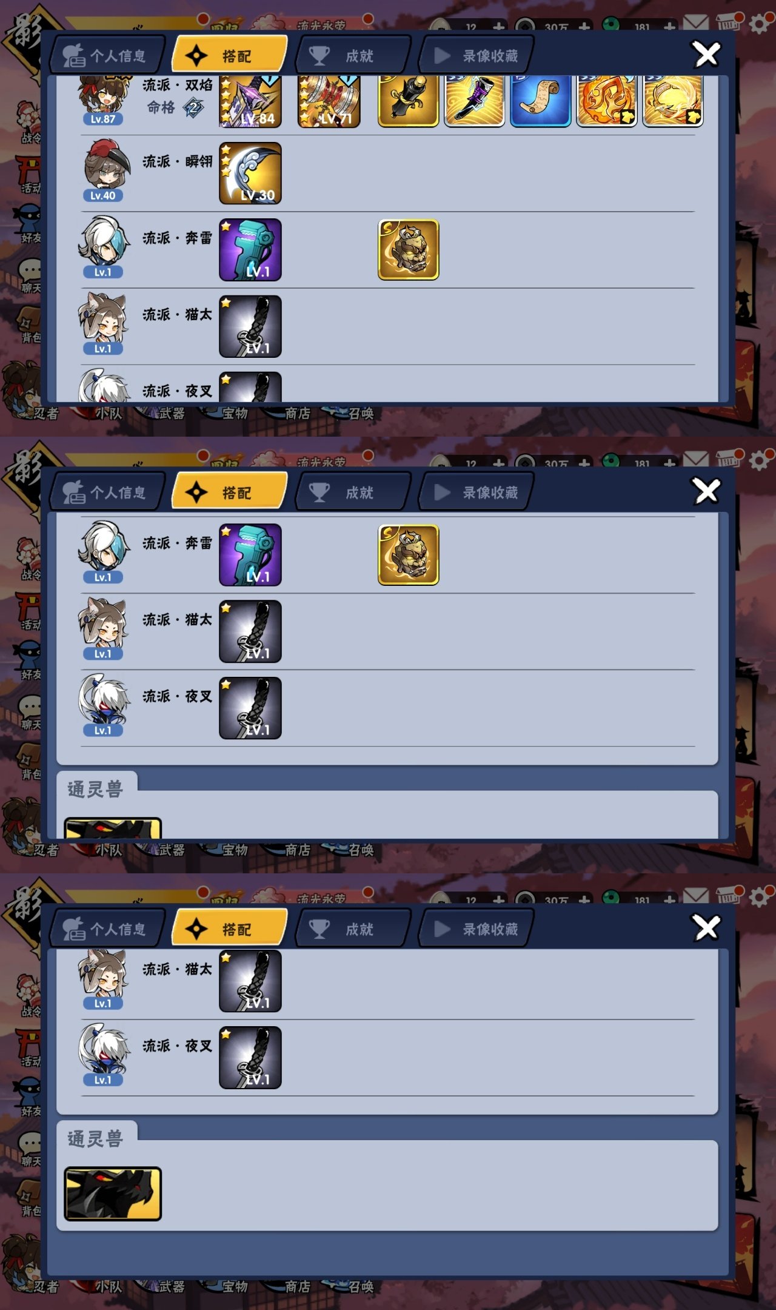Switch to 成就 tab above the Lv.87 双焰 row

click(x=352, y=56)
